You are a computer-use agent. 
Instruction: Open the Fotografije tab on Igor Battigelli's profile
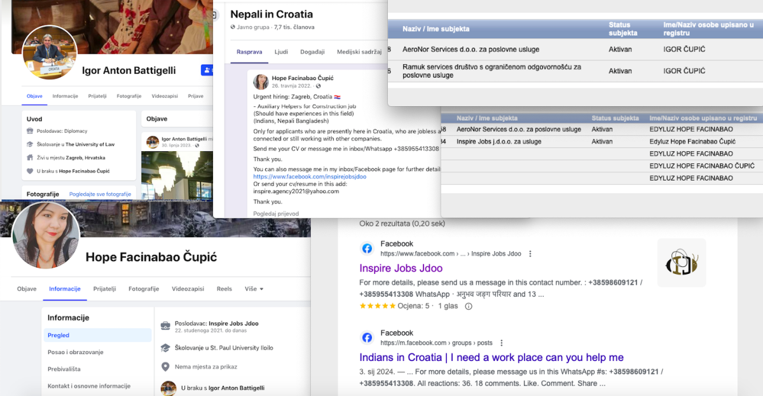pyautogui.click(x=129, y=96)
